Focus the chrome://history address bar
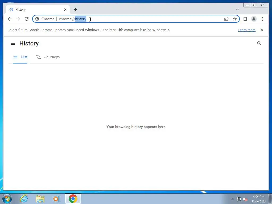272x204 pixels. point(136,19)
